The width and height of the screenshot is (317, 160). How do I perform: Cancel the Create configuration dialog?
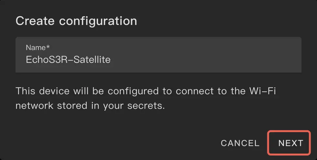pos(240,143)
